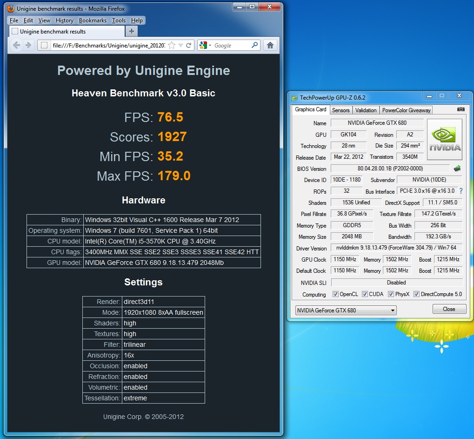Viewport: 474px width, 439px height.
Task: Open the address bar history dropdown arrow
Action: tap(181, 45)
